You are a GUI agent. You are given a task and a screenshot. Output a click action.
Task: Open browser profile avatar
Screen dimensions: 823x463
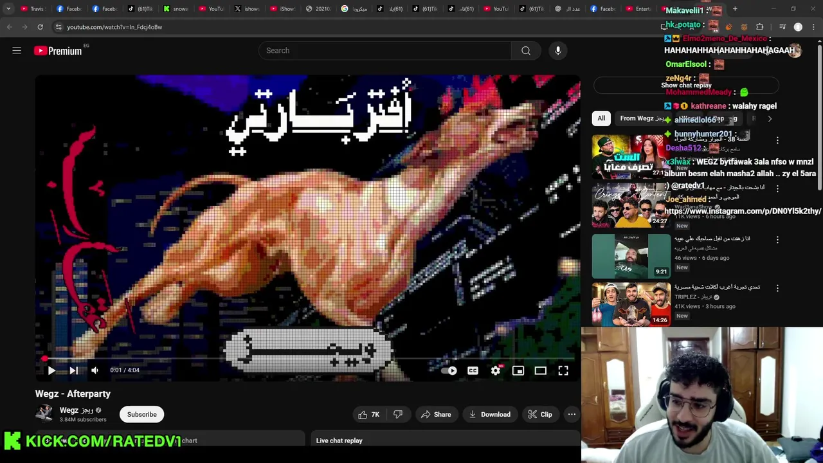click(x=798, y=27)
